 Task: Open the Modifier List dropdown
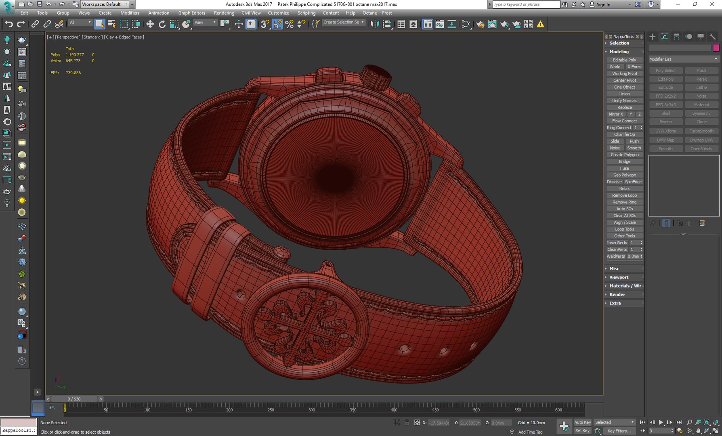click(683, 59)
